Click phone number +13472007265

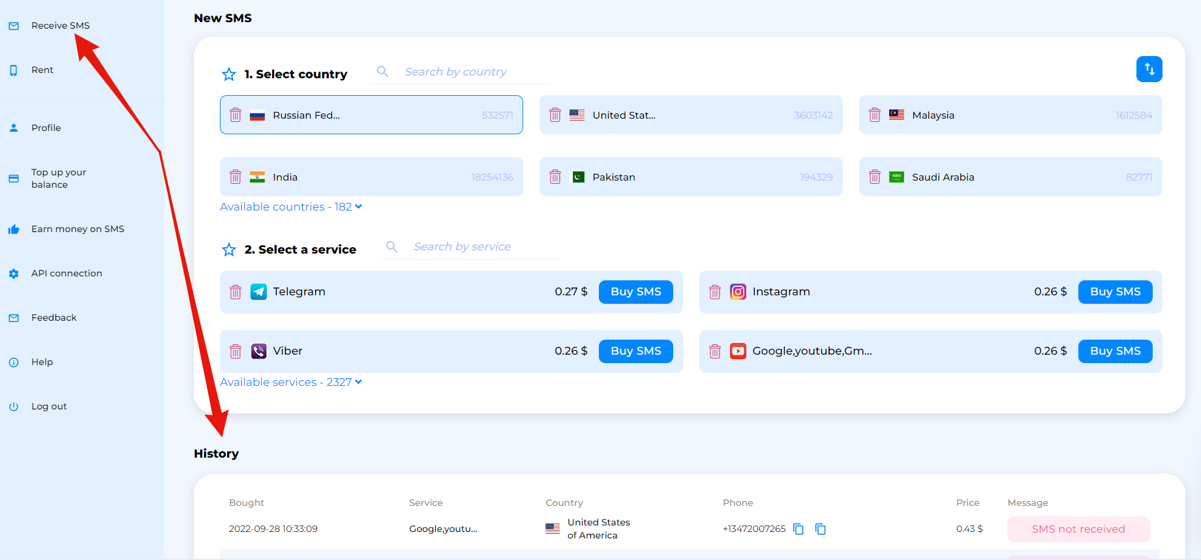tap(754, 529)
